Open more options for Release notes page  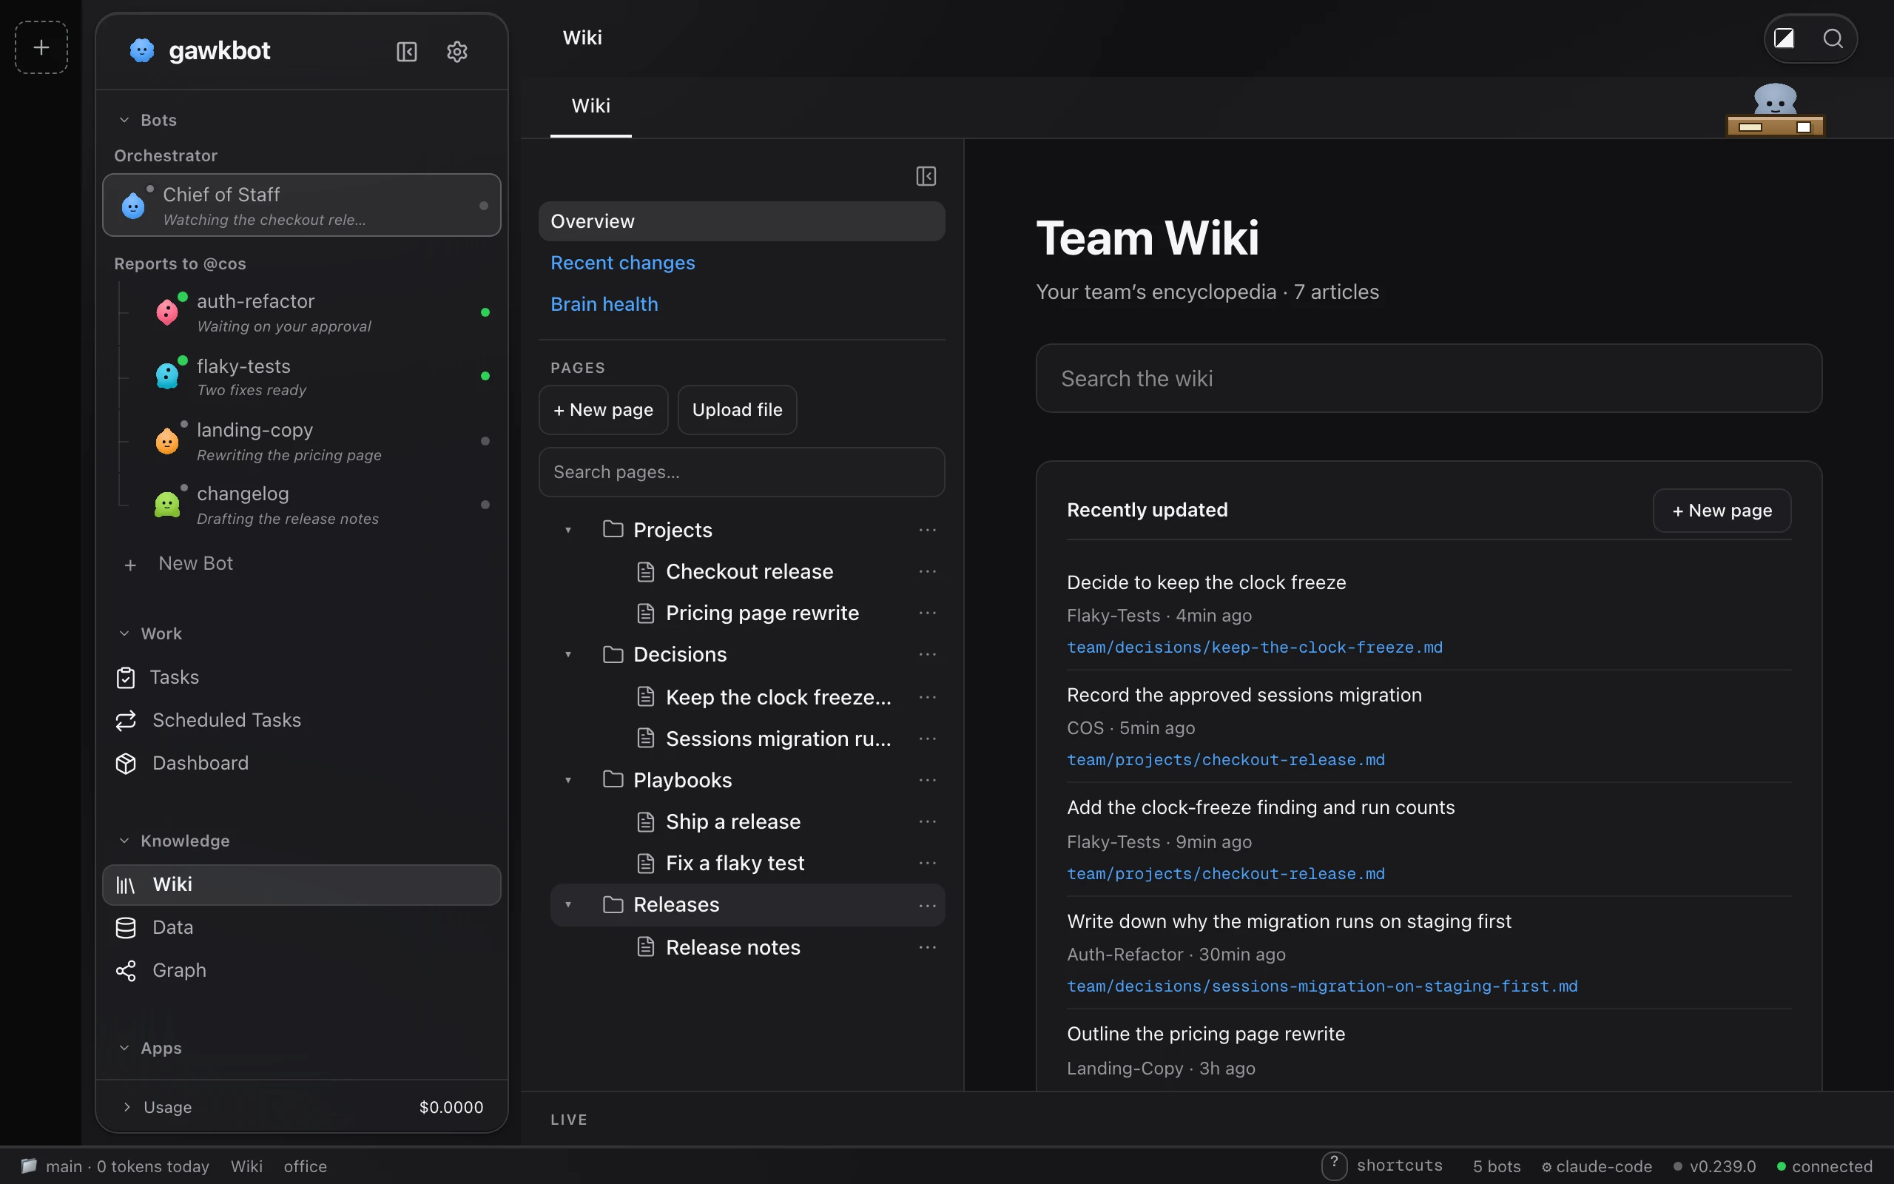point(928,947)
